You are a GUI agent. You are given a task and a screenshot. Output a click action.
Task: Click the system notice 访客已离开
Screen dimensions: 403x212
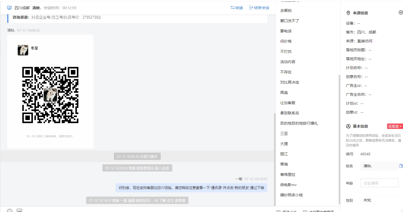[x=137, y=156]
